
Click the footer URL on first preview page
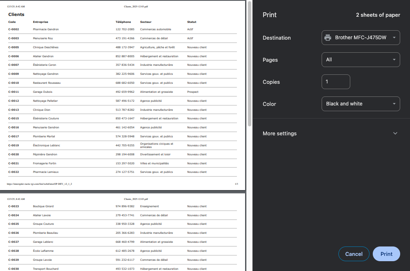pos(39,184)
